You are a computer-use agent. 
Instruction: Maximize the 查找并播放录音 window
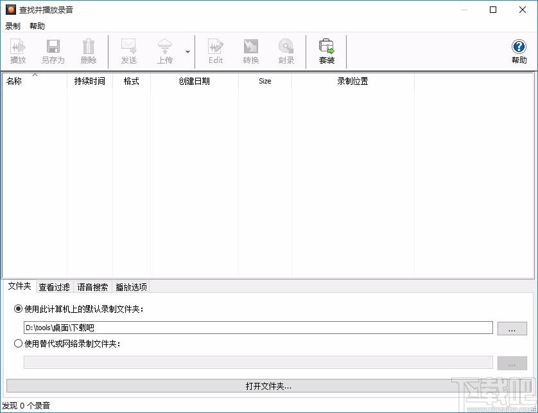coord(493,10)
